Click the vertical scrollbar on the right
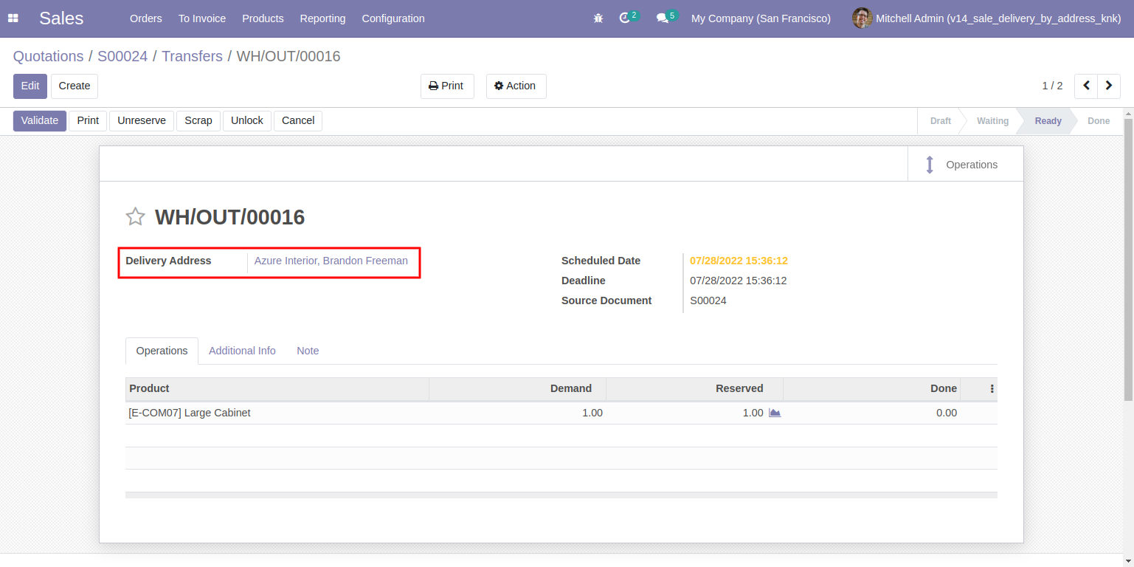1134x567 pixels. pyautogui.click(x=1128, y=258)
